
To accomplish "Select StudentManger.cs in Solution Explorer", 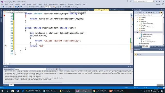I will coord(148,27).
